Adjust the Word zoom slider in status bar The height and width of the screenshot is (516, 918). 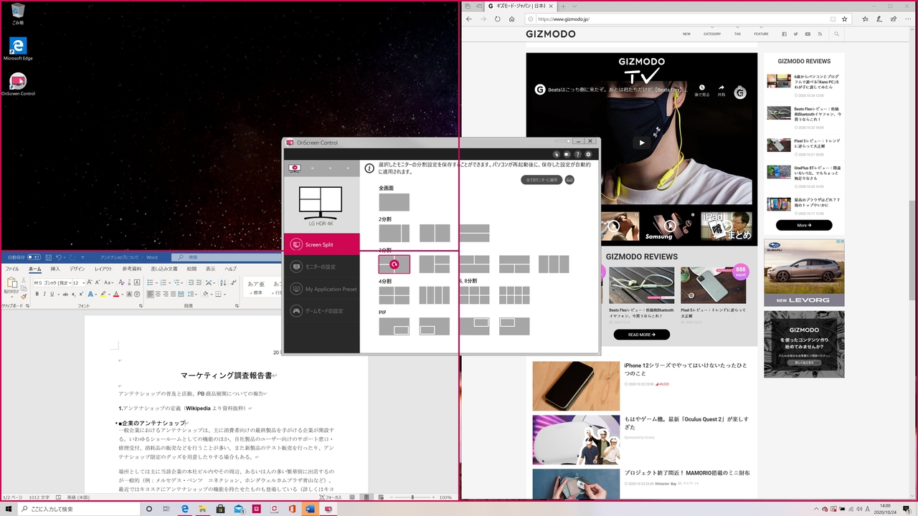[411, 497]
